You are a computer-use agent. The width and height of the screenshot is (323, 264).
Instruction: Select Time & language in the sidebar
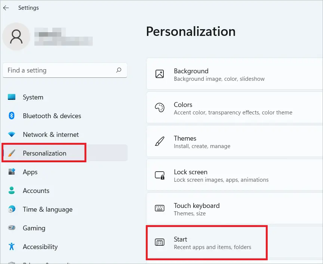click(x=47, y=209)
